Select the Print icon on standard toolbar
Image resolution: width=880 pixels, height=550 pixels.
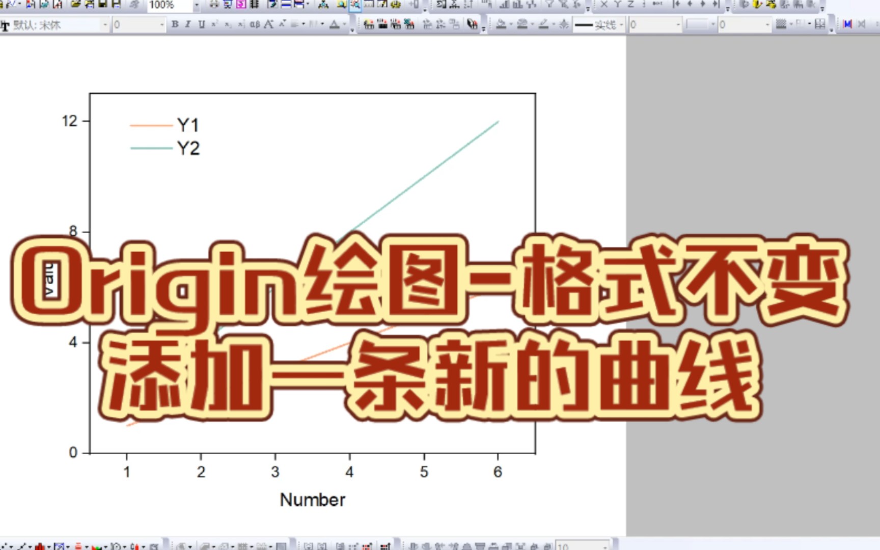point(214,7)
